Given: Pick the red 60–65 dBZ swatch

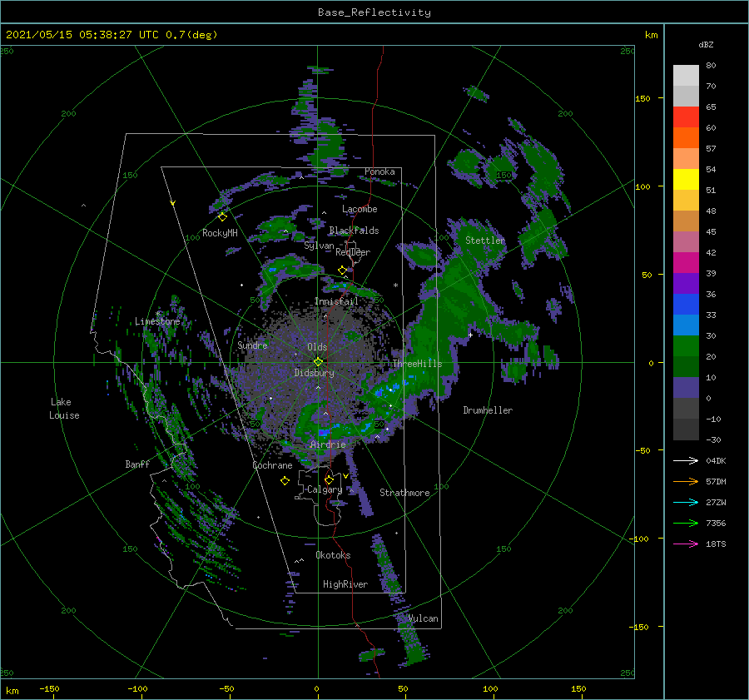Looking at the screenshot, I should pos(686,117).
